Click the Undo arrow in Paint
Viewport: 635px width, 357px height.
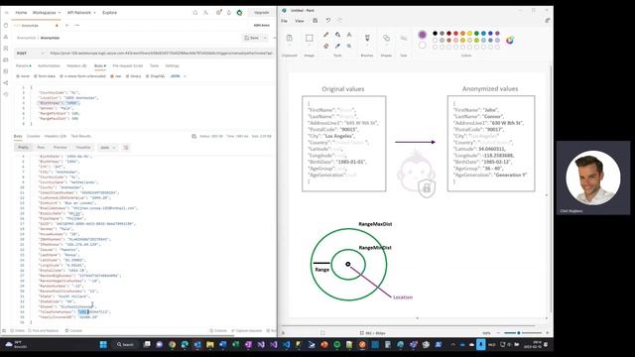(x=328, y=21)
